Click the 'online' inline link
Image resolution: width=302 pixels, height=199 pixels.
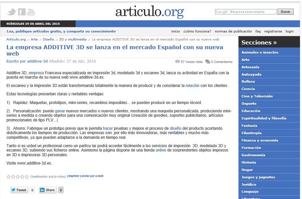[x=161, y=150]
